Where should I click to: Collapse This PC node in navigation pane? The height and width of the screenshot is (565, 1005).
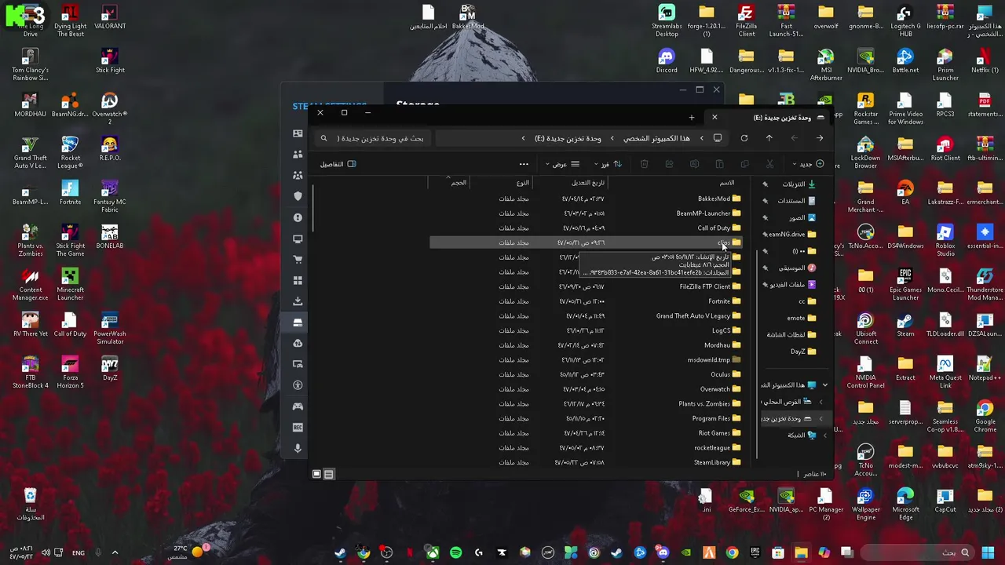point(824,385)
